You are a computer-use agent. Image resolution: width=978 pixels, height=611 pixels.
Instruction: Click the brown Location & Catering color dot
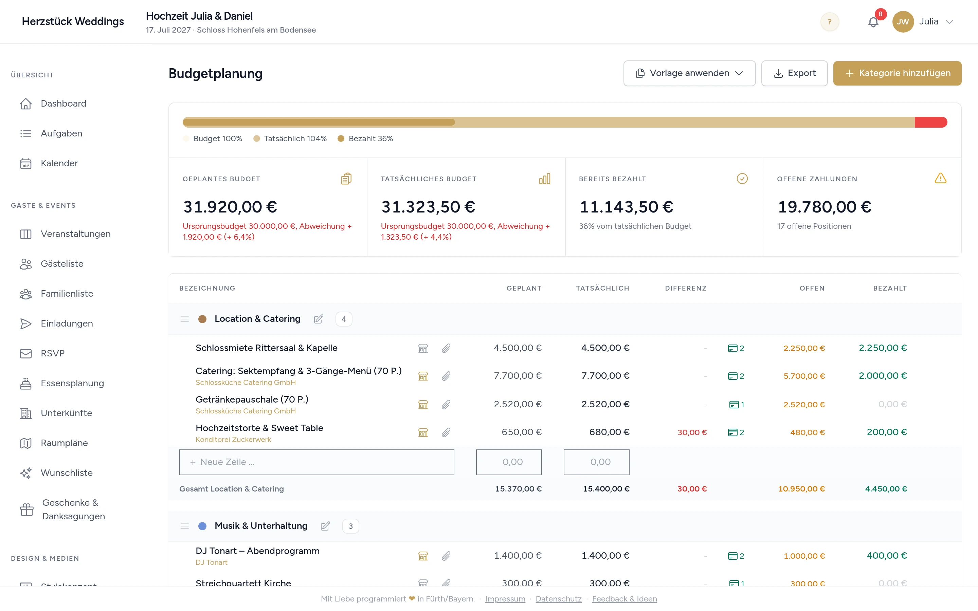tap(202, 319)
